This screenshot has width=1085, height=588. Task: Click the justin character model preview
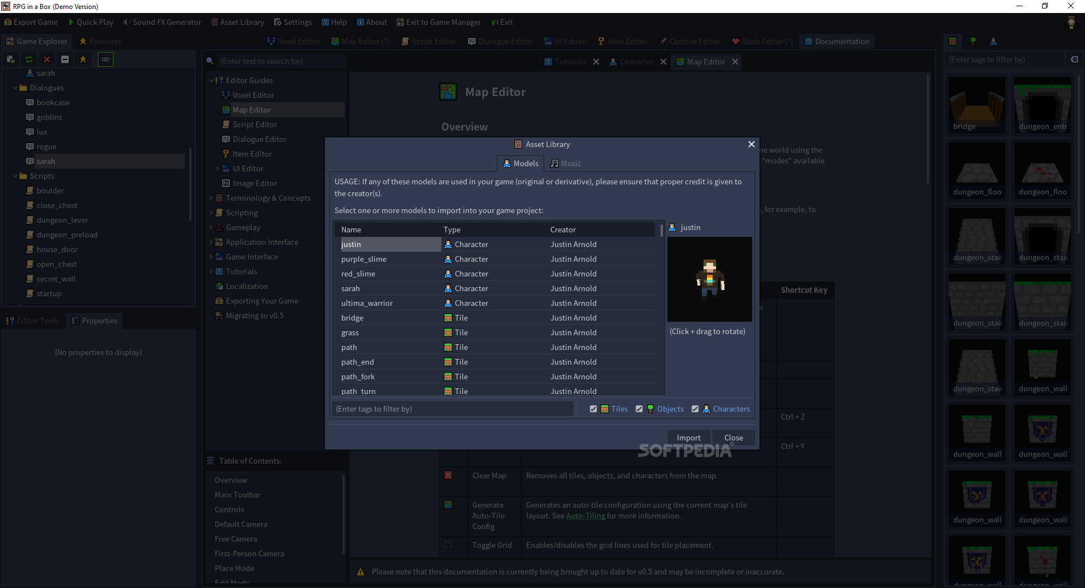tap(710, 279)
